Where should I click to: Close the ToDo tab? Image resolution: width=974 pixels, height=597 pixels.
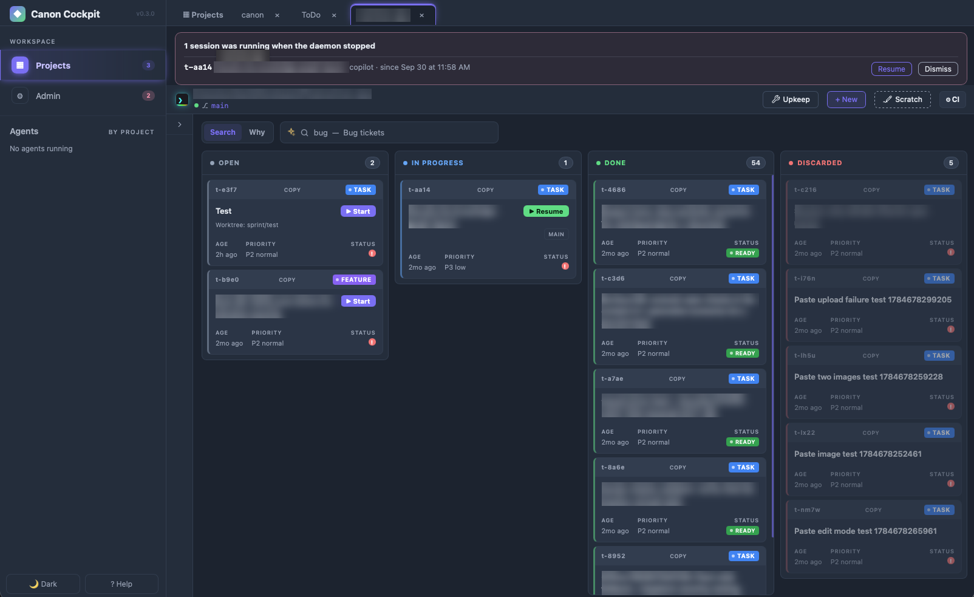(x=334, y=15)
